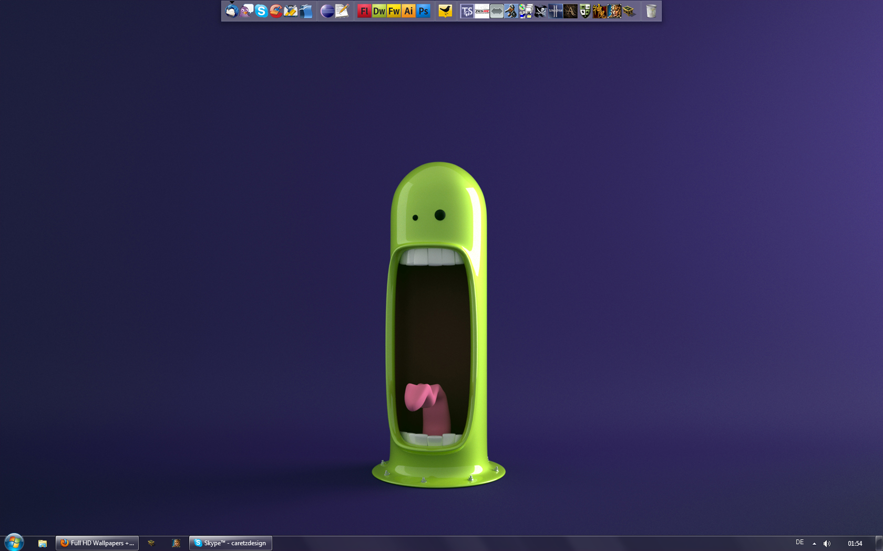Launch Adobe Photoshop (Ps)
Screen dimensions: 883x551
[423, 10]
